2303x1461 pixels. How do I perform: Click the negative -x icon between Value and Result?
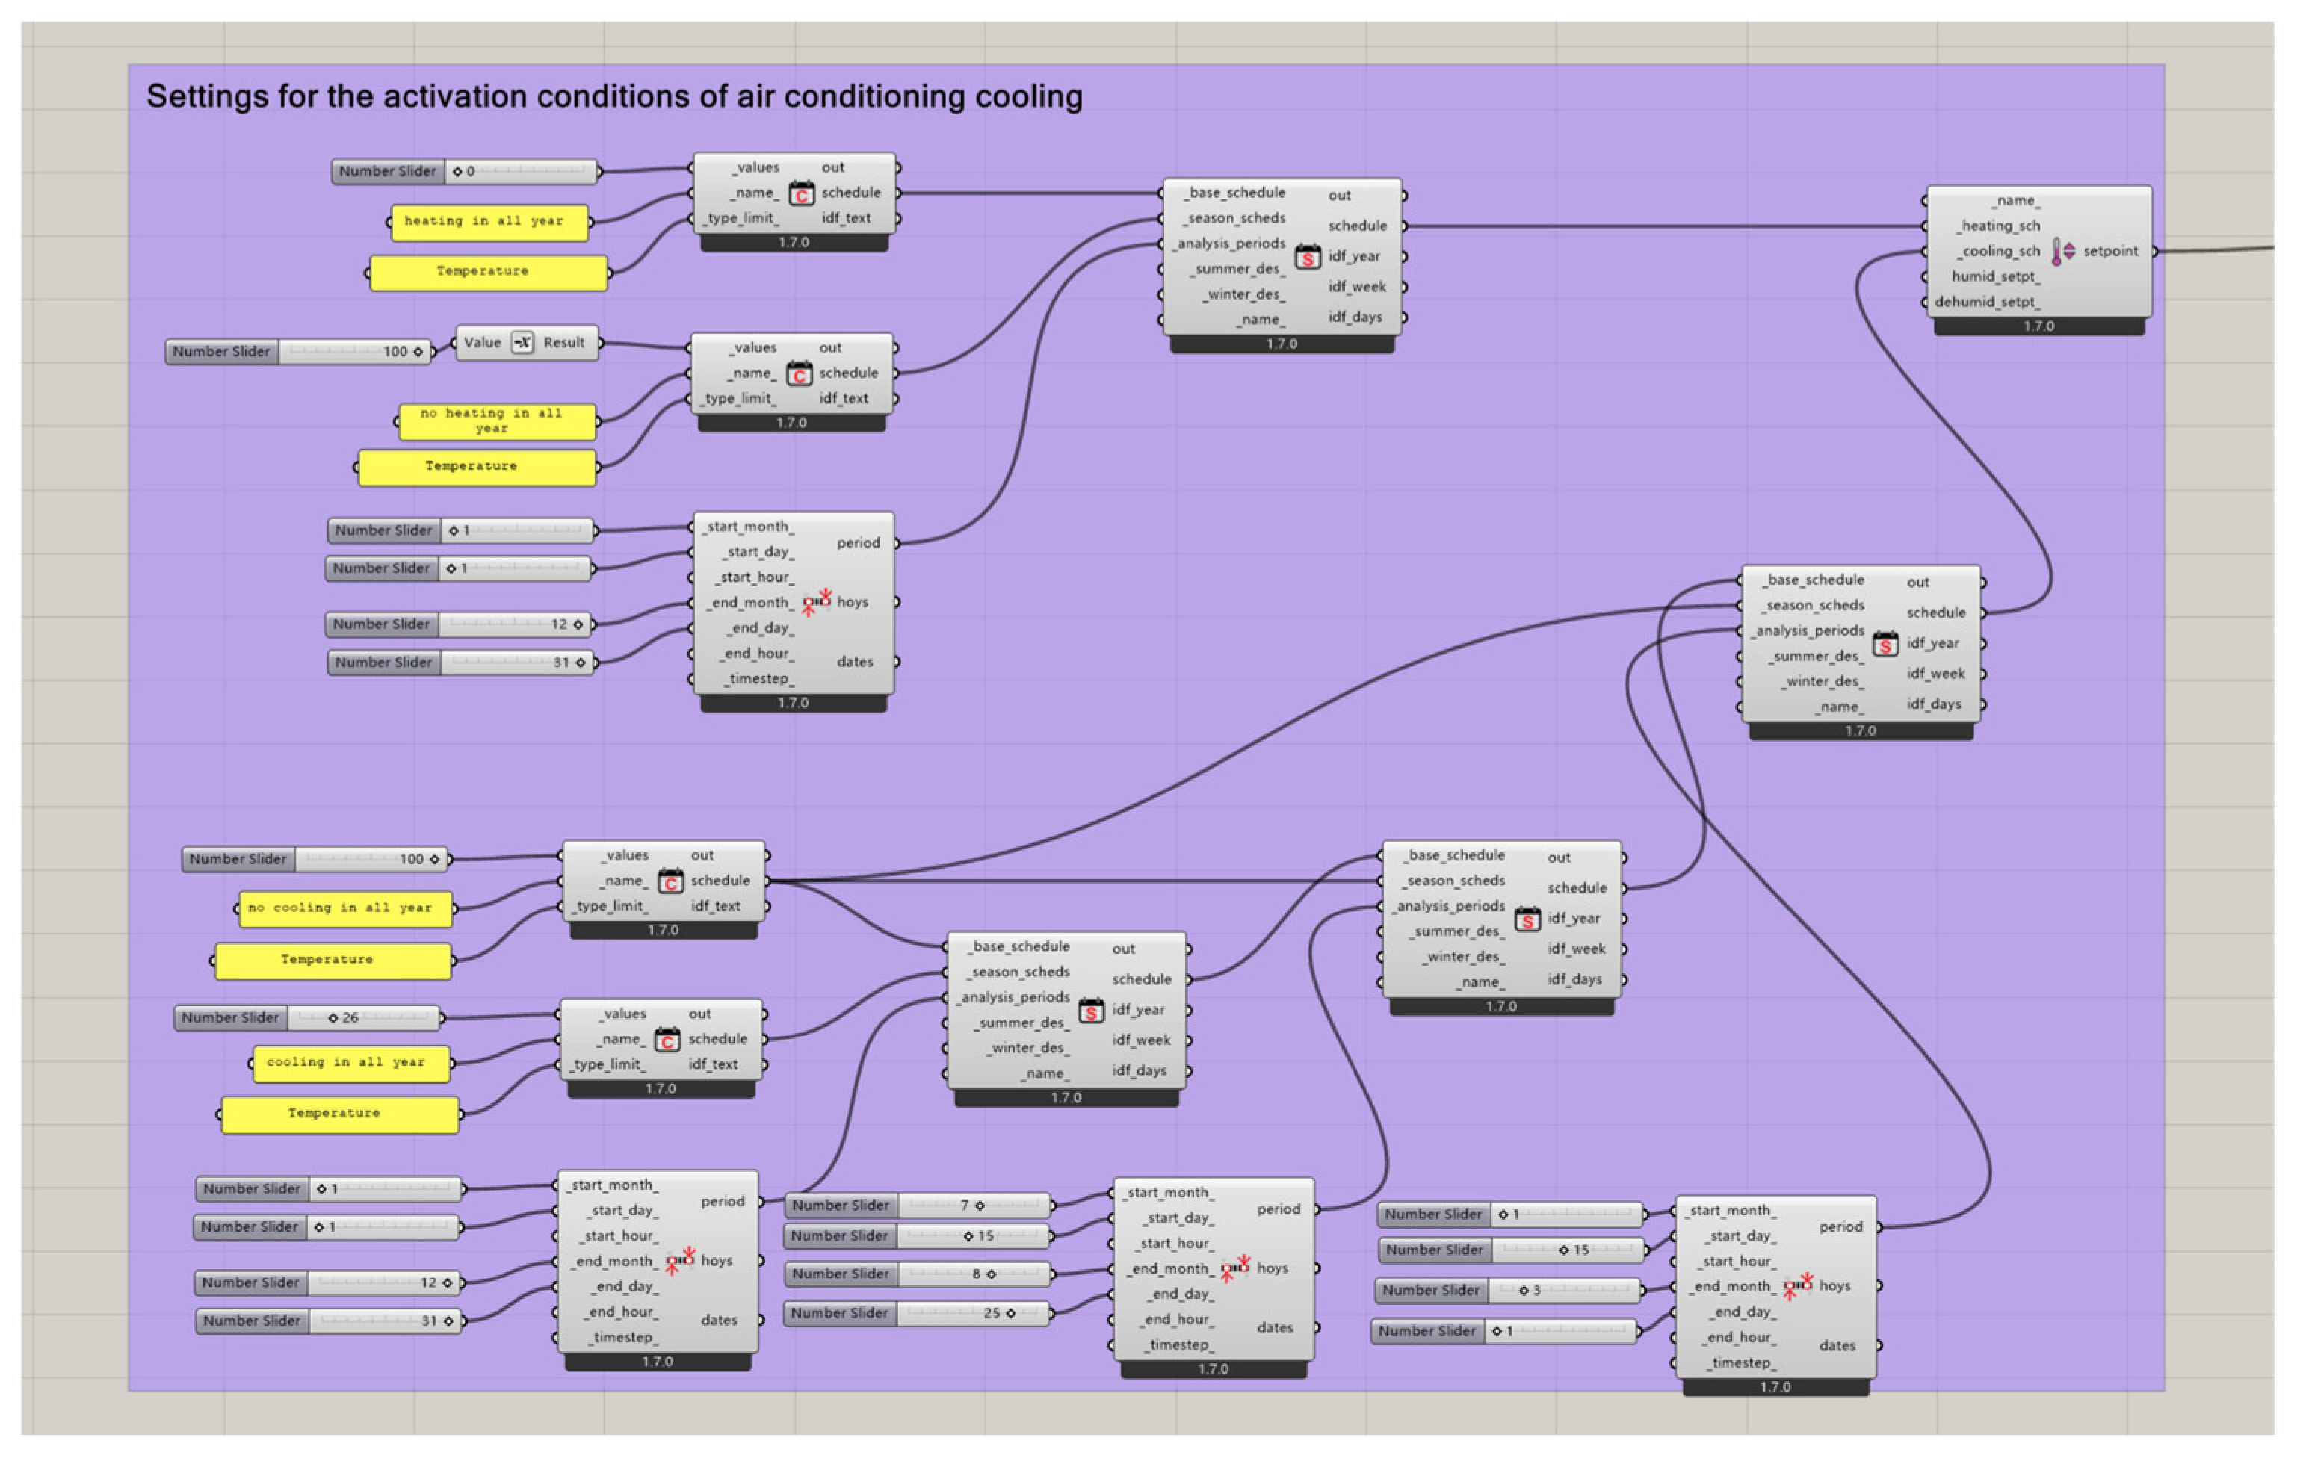[x=522, y=342]
